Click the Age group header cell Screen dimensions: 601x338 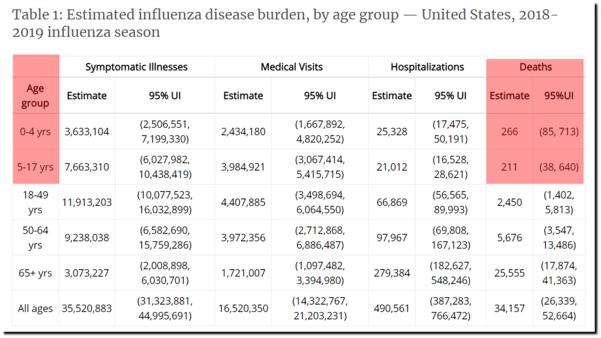click(35, 96)
